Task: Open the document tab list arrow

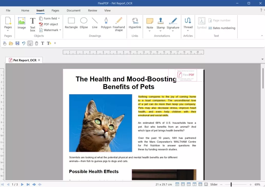Action: (x=262, y=59)
